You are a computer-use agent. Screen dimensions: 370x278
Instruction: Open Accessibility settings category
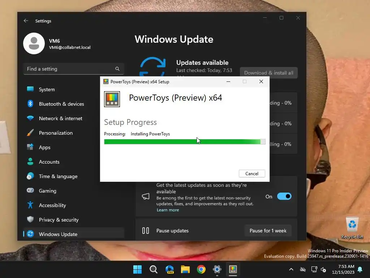coord(74,205)
